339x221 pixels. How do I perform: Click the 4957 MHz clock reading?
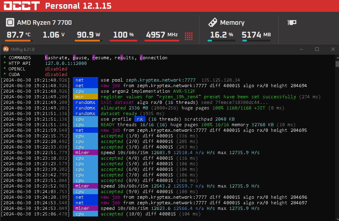[162, 35]
